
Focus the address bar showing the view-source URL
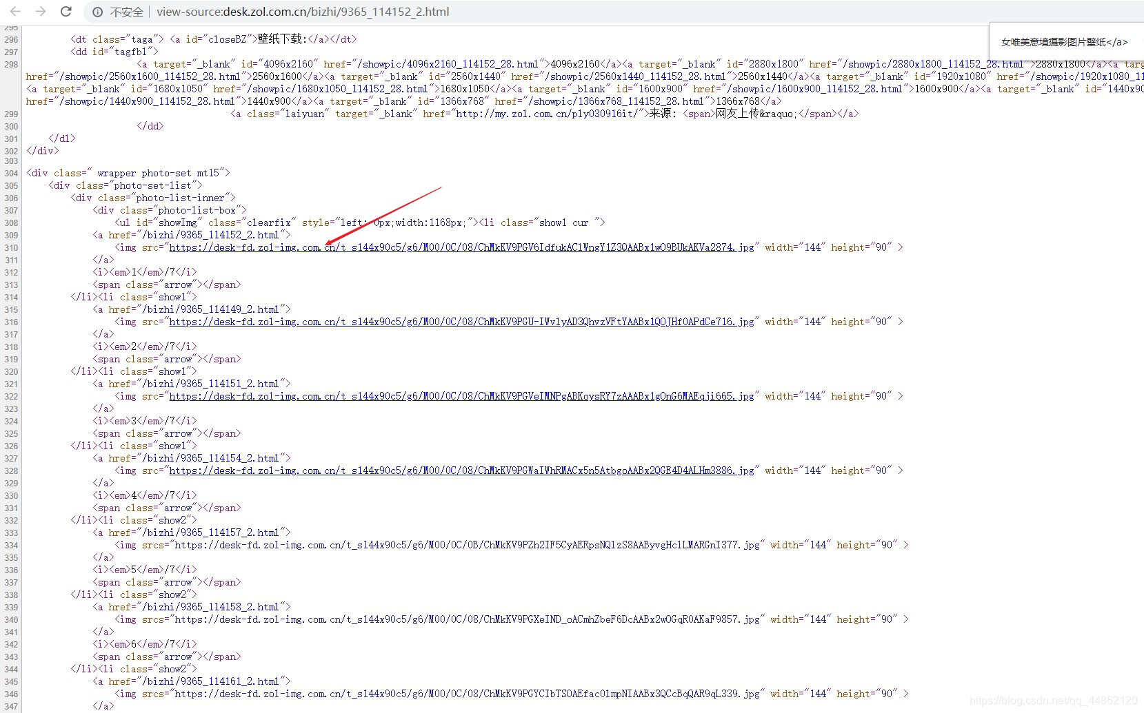coord(303,12)
